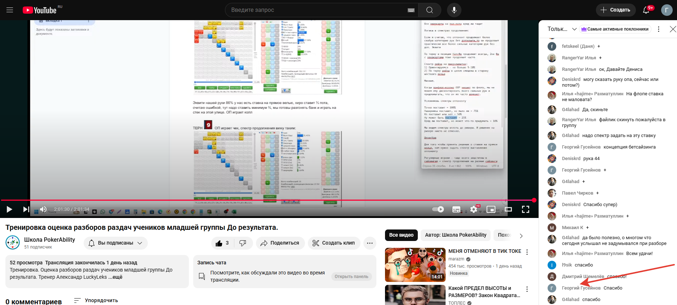Mute the video volume
The width and height of the screenshot is (677, 305).
point(43,209)
